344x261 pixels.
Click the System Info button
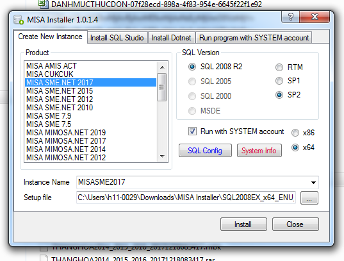click(259, 151)
